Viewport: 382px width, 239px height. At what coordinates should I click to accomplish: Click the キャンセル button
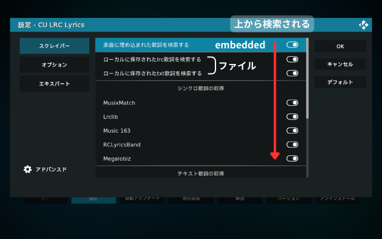340,64
